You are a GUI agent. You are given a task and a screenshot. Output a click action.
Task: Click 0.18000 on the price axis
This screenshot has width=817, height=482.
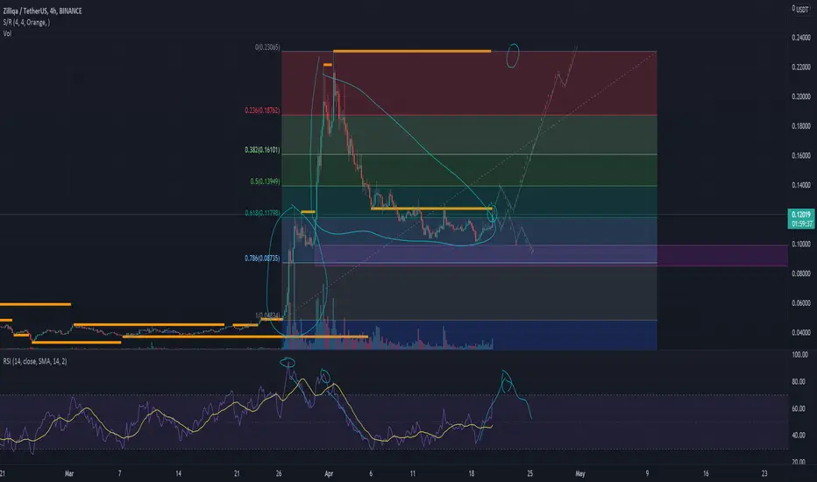point(801,126)
